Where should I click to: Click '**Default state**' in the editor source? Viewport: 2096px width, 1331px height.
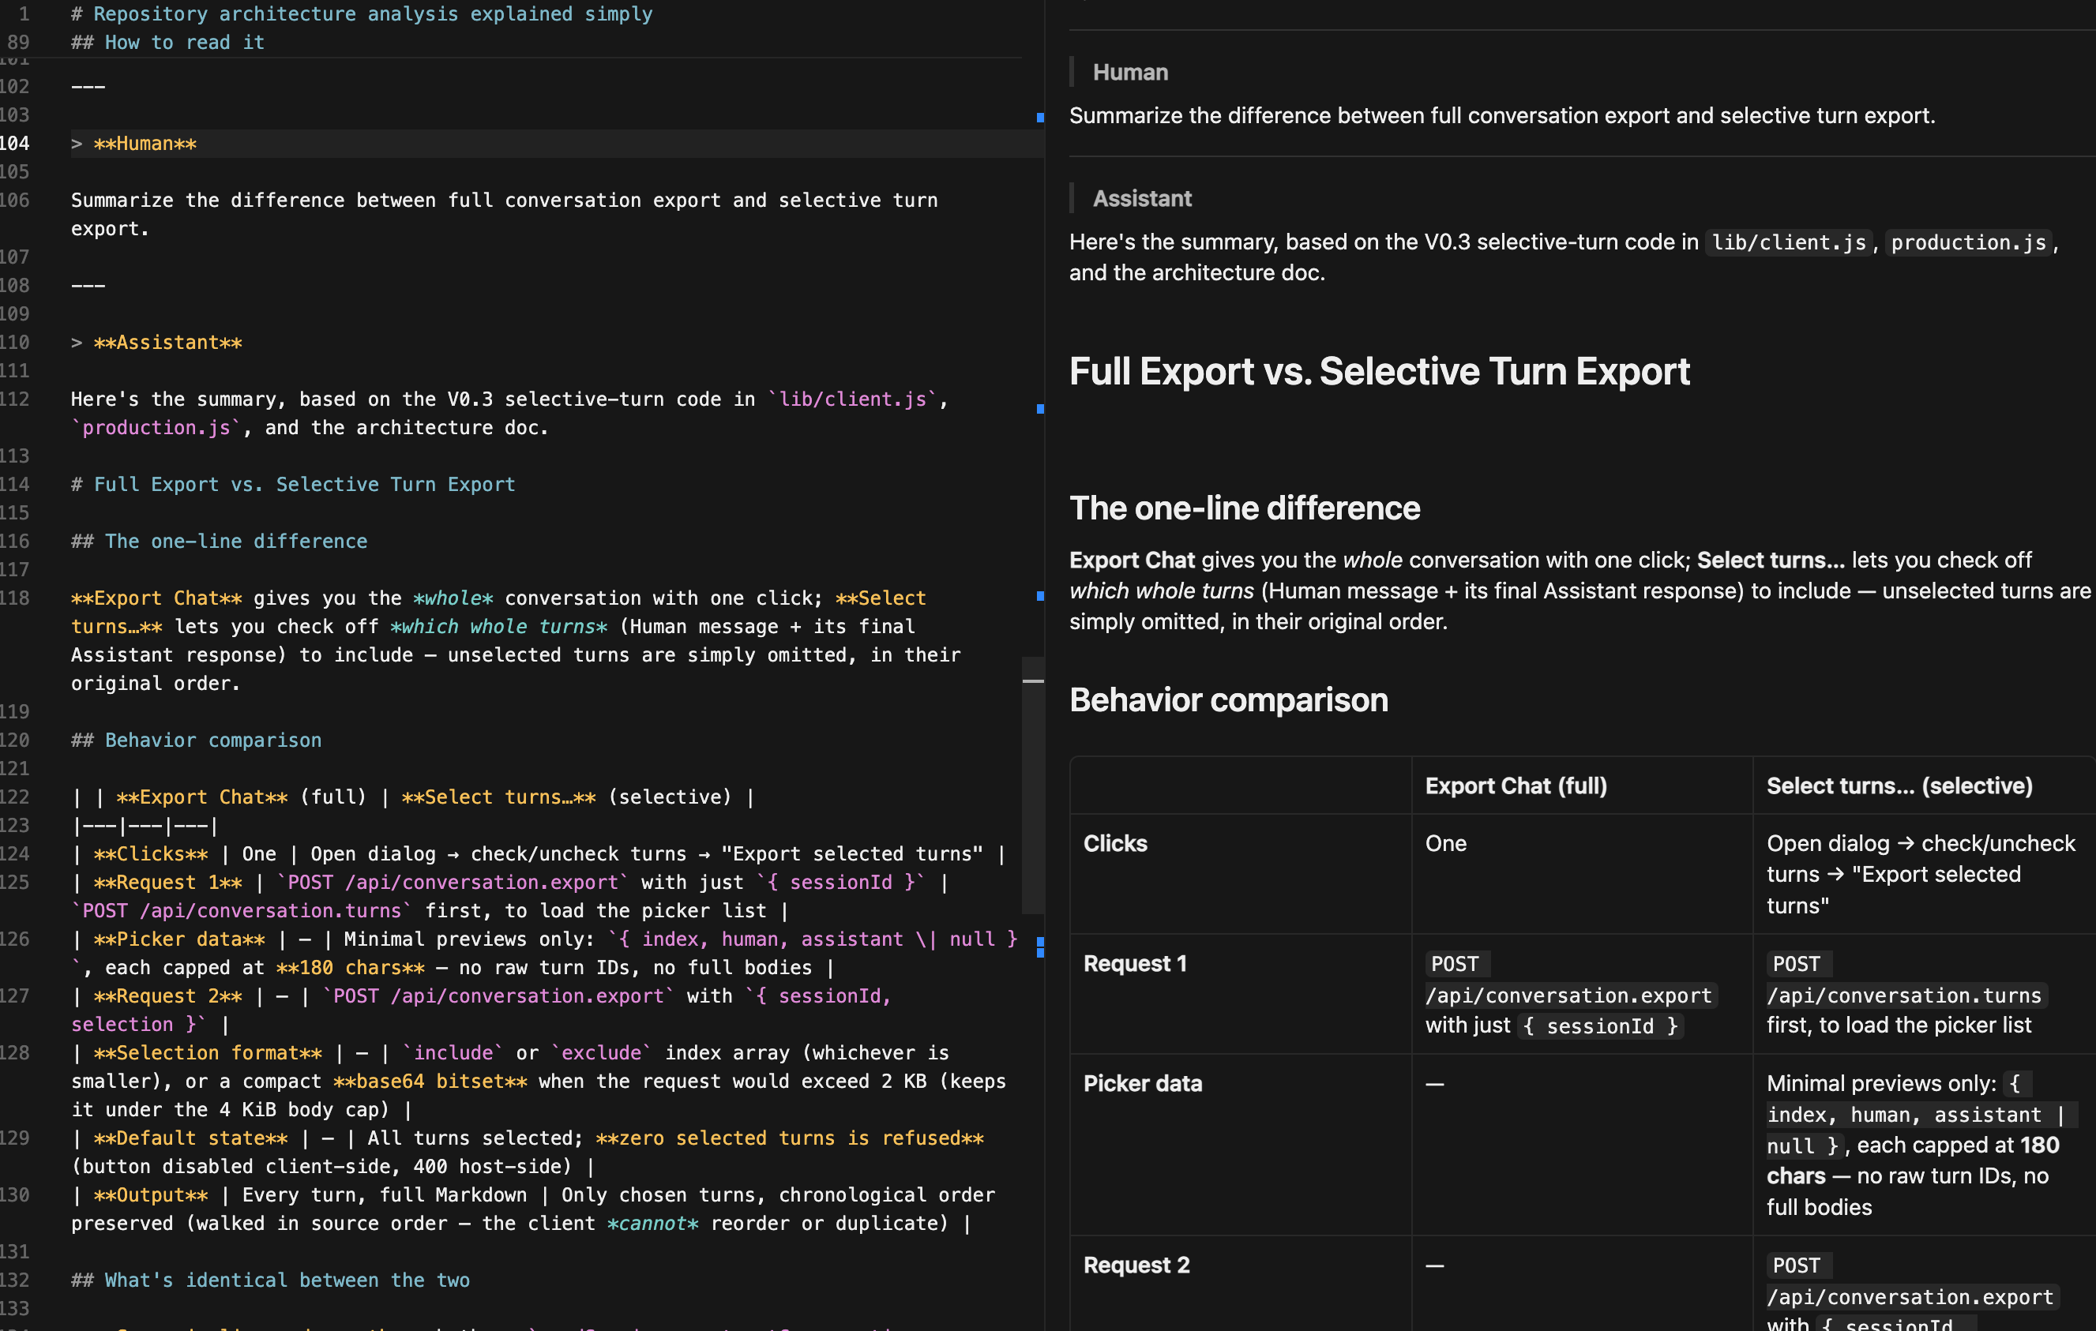point(190,1138)
